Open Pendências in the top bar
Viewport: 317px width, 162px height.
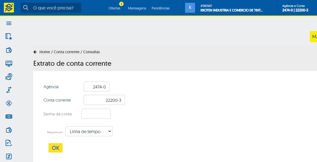[161, 8]
